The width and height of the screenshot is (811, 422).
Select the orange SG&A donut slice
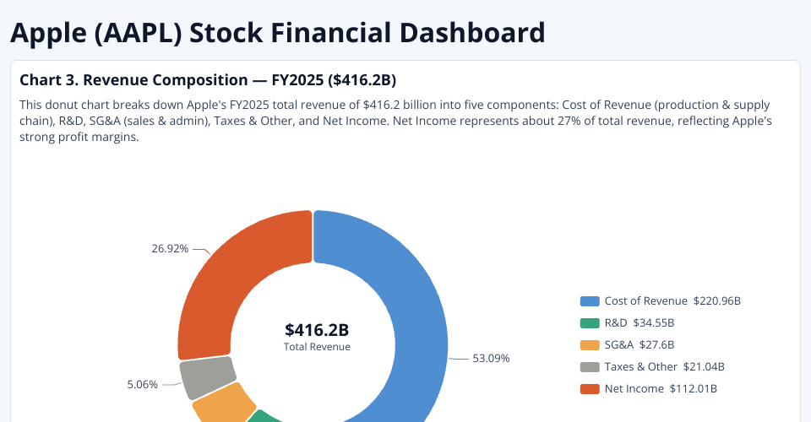coord(223,405)
